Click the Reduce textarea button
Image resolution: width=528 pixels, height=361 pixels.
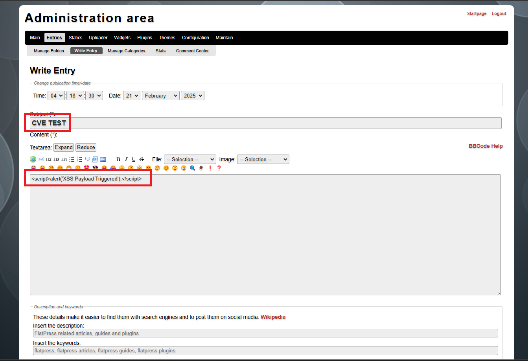[x=86, y=147]
